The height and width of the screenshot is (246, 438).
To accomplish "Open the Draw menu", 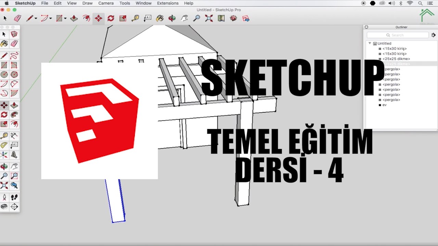I will click(x=87, y=3).
